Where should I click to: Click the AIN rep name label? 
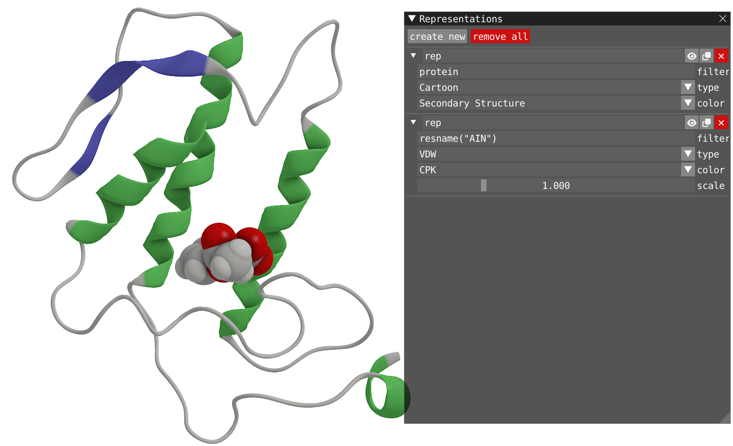click(x=553, y=123)
